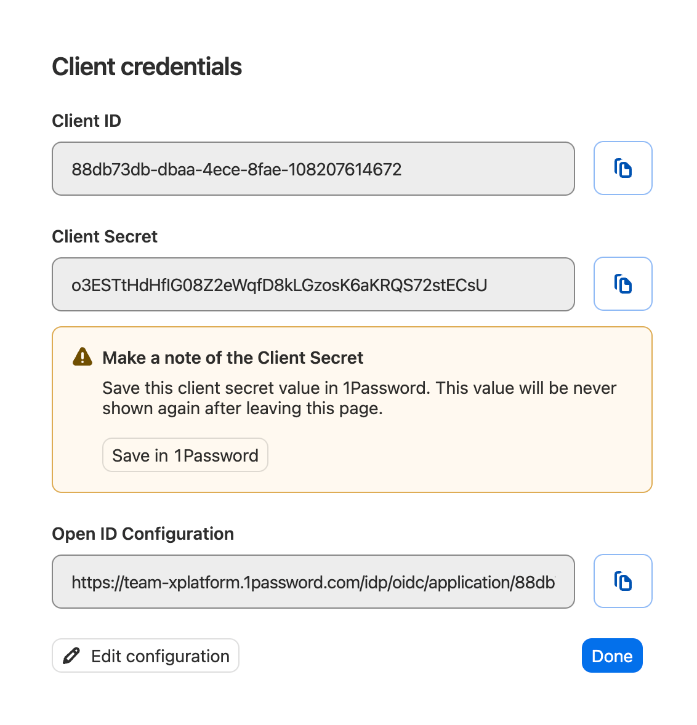Click the Open ID Configuration label
Image resolution: width=697 pixels, height=725 pixels.
click(x=143, y=534)
